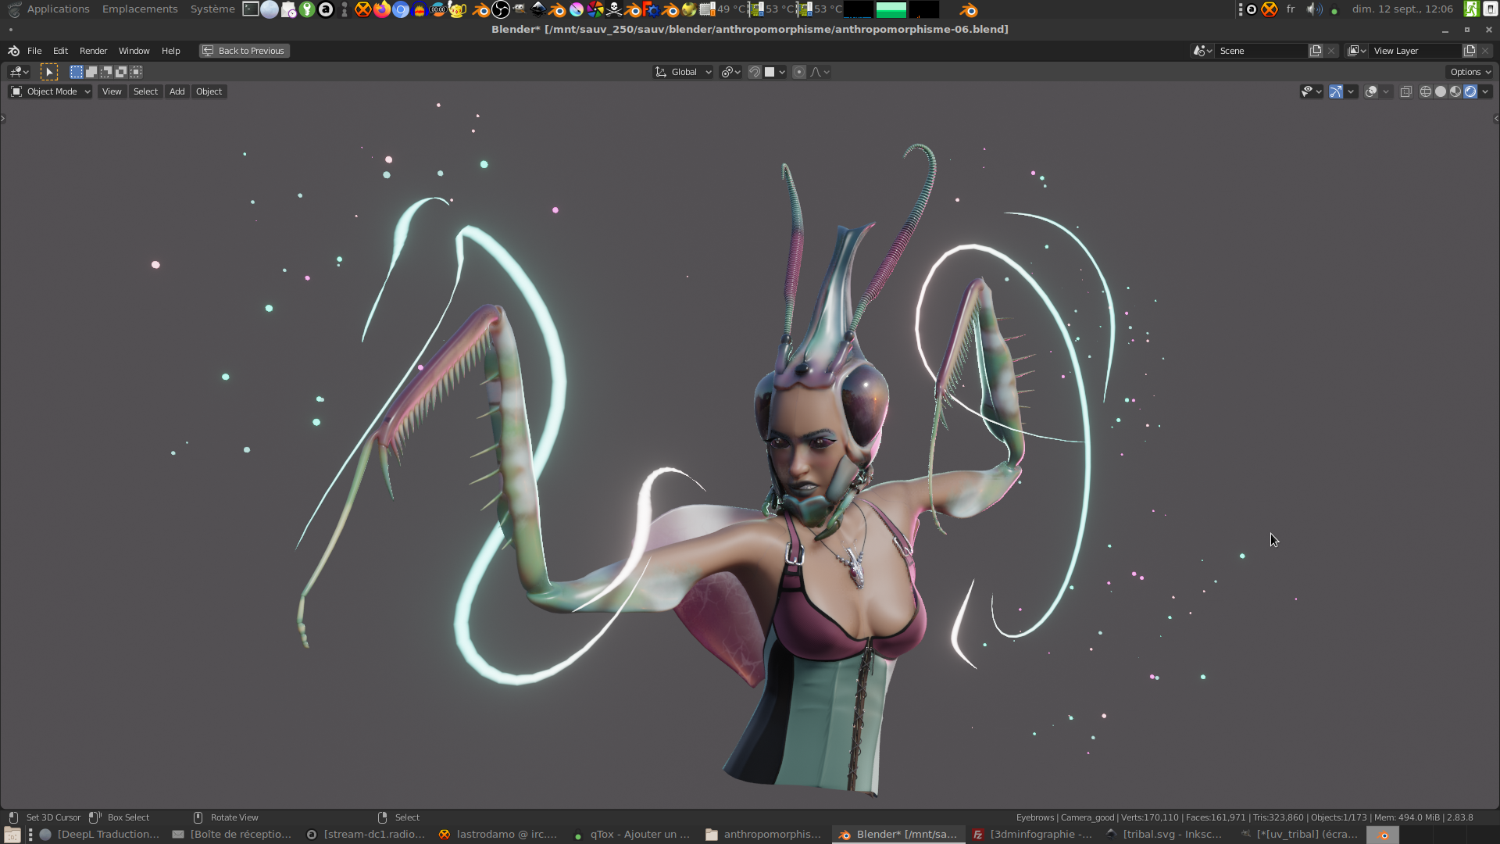Toggle snapping magnet icon
1500x844 pixels.
click(x=754, y=72)
